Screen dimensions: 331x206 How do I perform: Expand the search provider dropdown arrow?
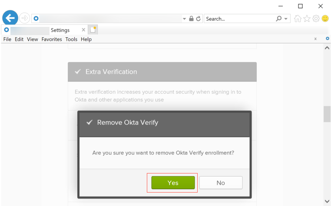[286, 19]
